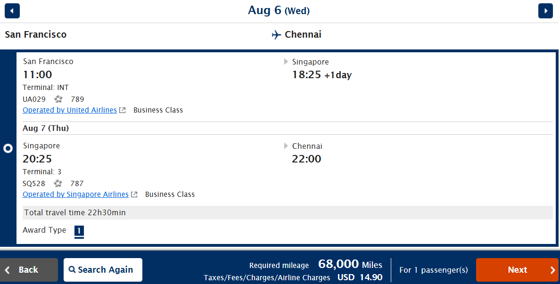Click Star Alliance logo next to UA029
The width and height of the screenshot is (560, 284).
(x=58, y=99)
